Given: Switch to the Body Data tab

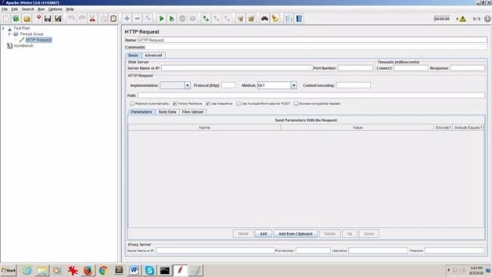Looking at the screenshot, I should click(167, 112).
